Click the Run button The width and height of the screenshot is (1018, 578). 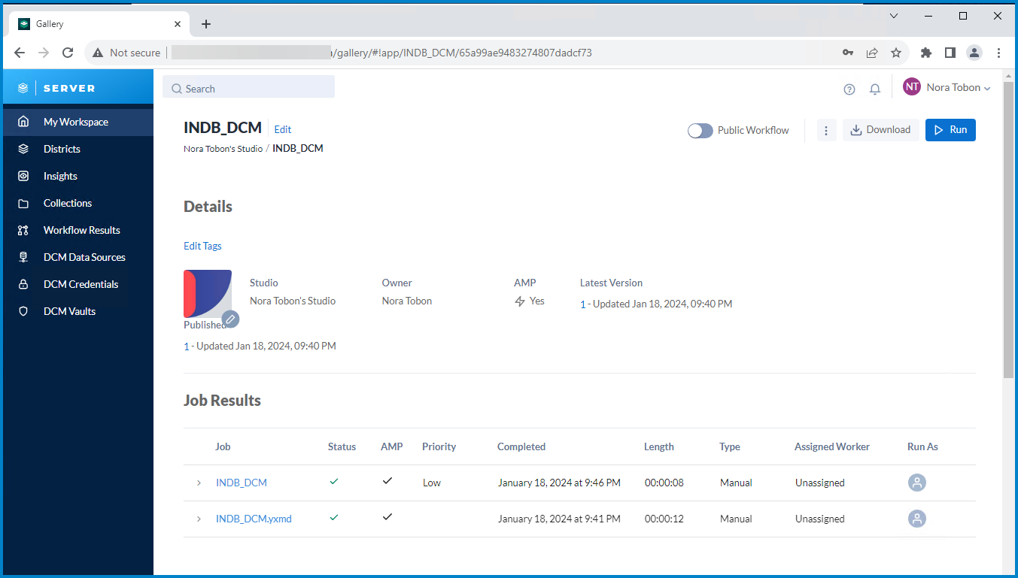[x=950, y=130]
